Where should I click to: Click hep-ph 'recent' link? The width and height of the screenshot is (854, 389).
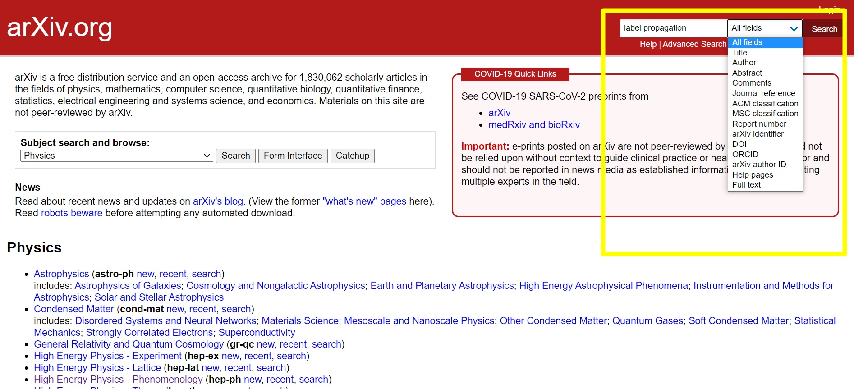click(280, 380)
